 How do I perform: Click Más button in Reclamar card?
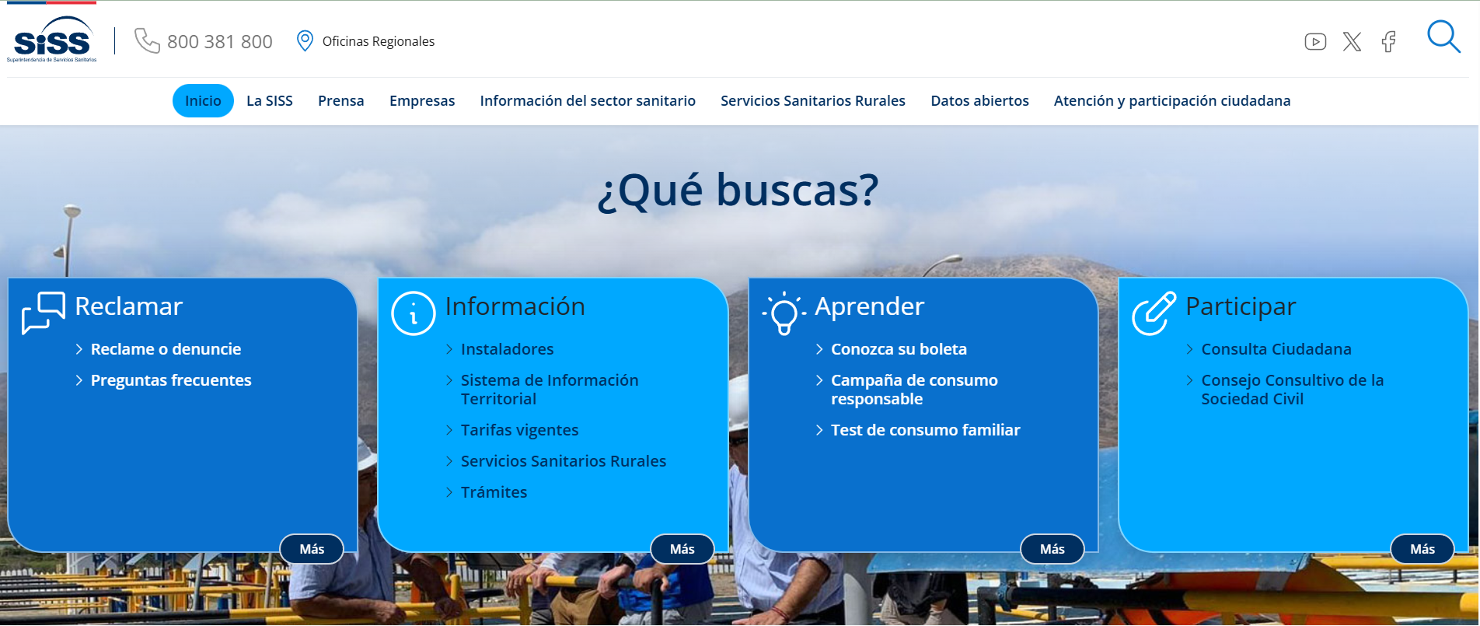point(312,549)
